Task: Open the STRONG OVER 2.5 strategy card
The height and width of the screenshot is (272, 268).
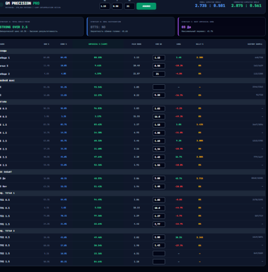Action: click(41, 27)
